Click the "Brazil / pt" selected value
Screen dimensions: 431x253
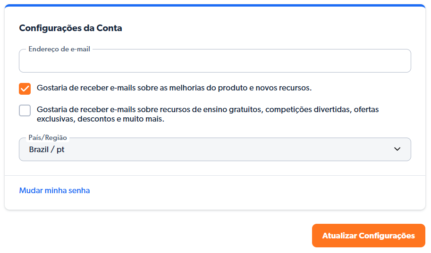pos(47,150)
